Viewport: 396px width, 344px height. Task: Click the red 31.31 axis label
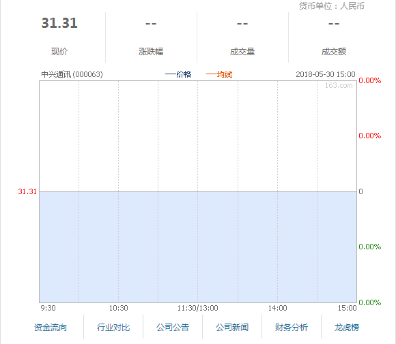pyautogui.click(x=27, y=191)
